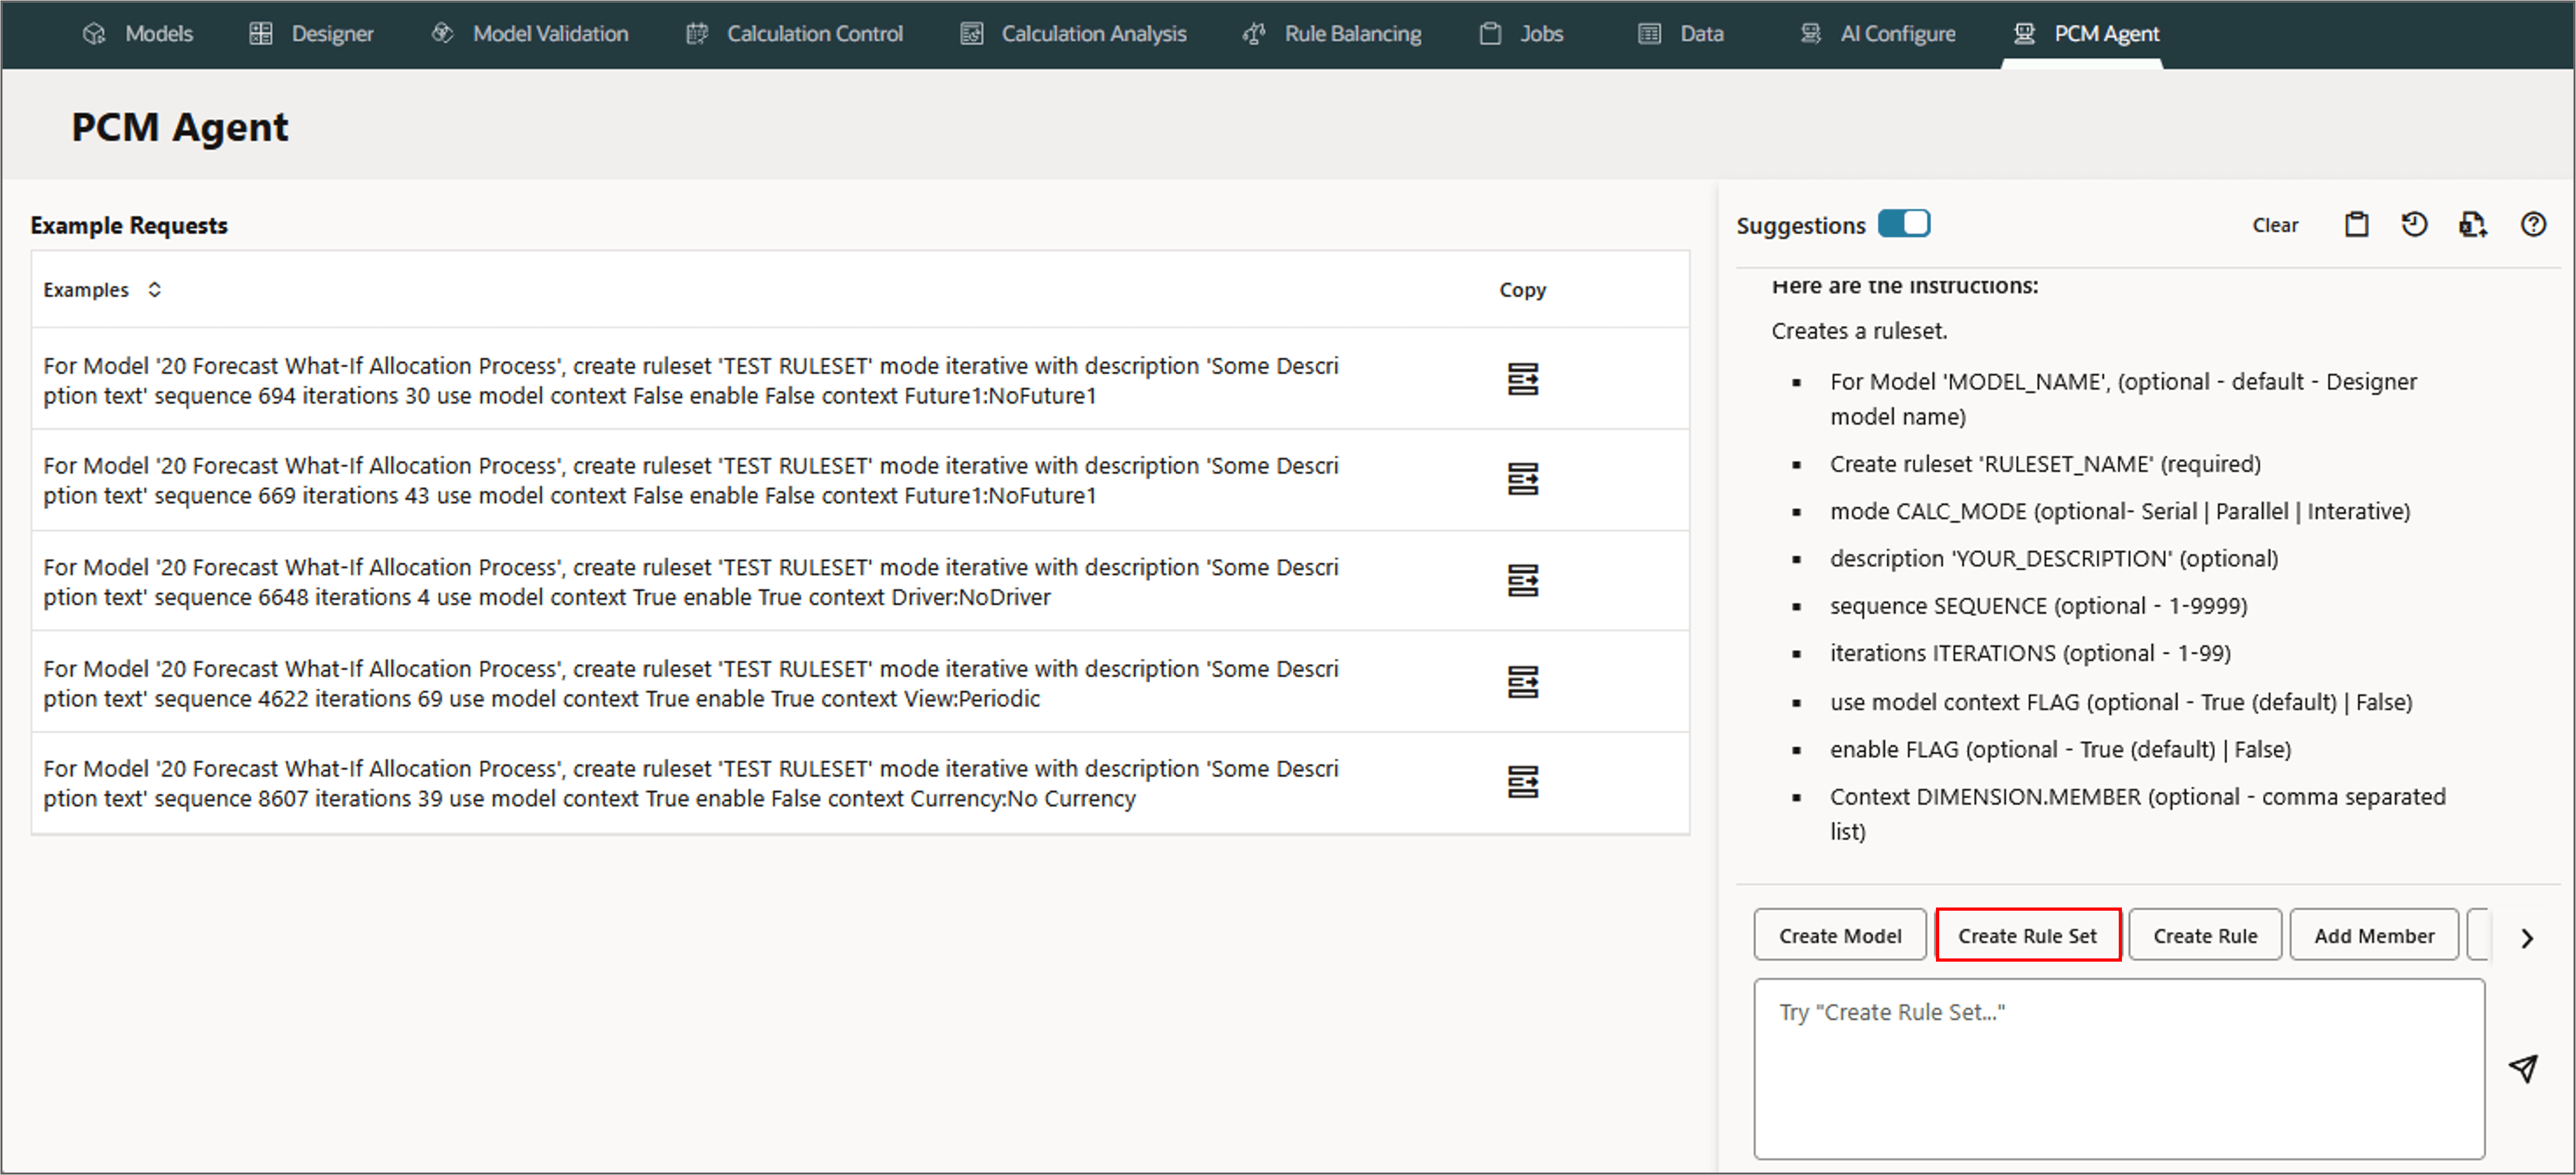Copy the sequence 694 example request
This screenshot has height=1175, width=2576.
pyautogui.click(x=1522, y=379)
